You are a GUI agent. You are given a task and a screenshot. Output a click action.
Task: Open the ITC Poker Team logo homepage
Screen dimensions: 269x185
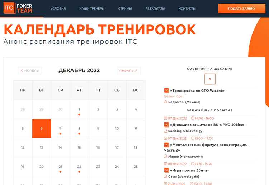(18, 8)
